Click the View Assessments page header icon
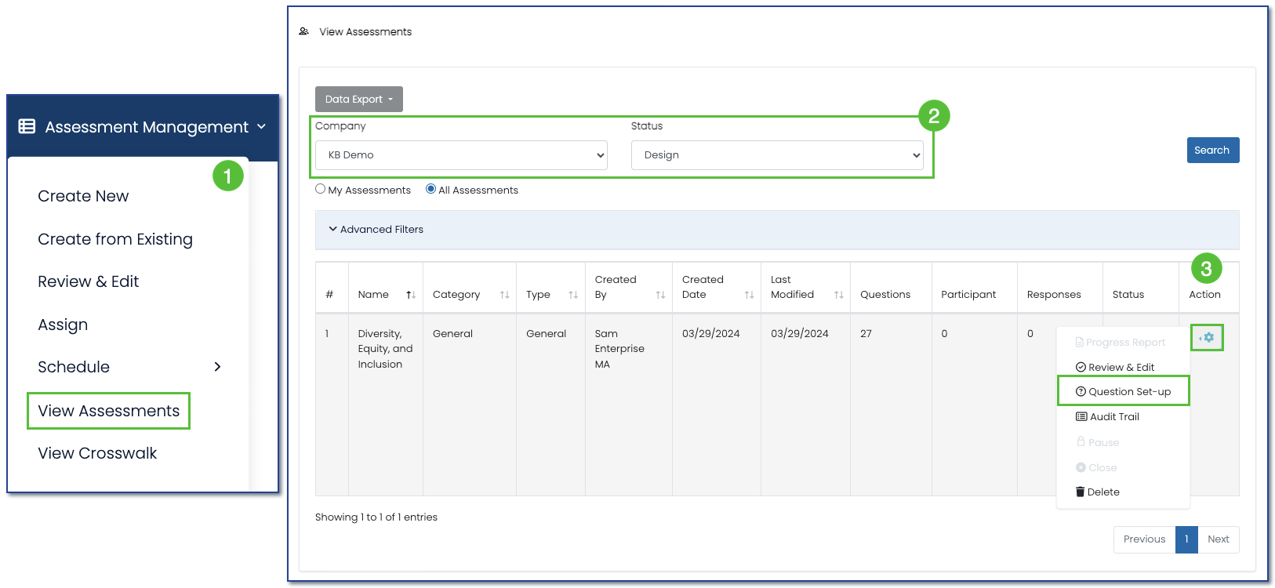 (304, 31)
